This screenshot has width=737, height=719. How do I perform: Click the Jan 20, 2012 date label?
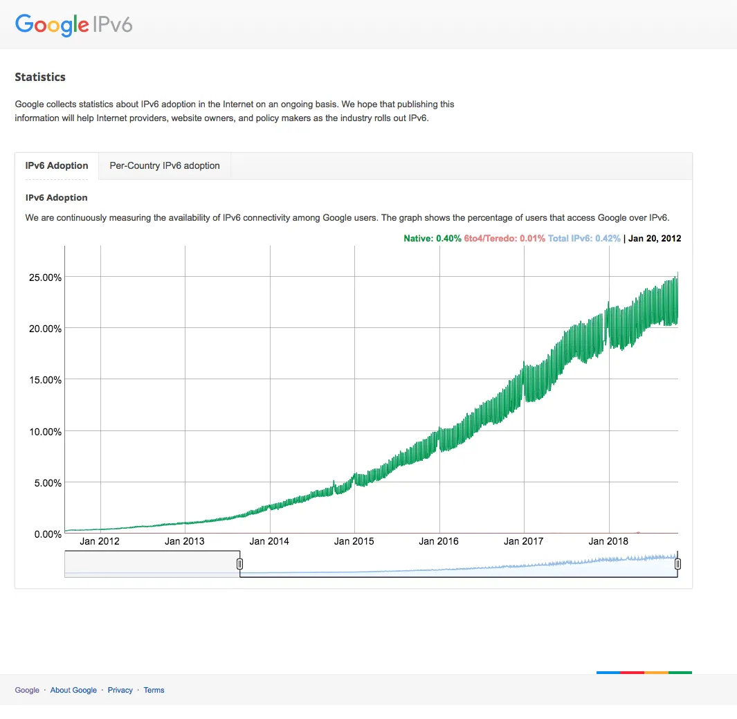coord(655,239)
